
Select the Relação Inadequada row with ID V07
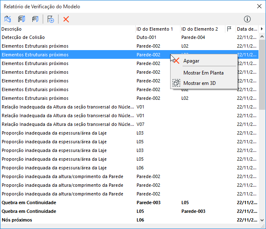pyautogui.click(x=129, y=124)
